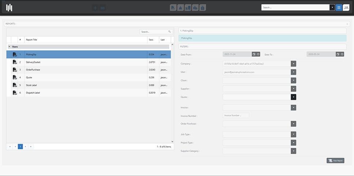The width and height of the screenshot is (354, 176).
Task: Click the PDF icon for DeliveryDocket report
Action: click(x=15, y=62)
